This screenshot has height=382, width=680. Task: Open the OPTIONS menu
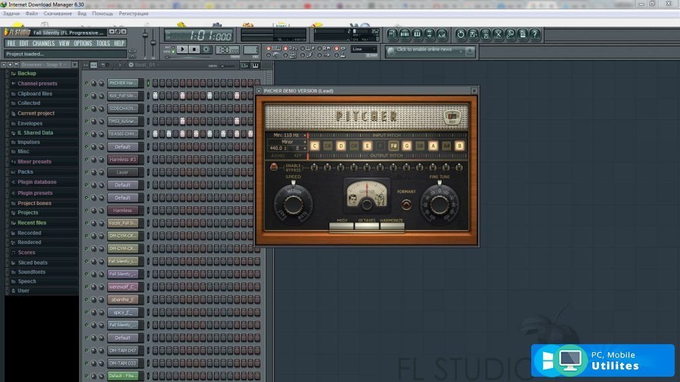(x=83, y=43)
